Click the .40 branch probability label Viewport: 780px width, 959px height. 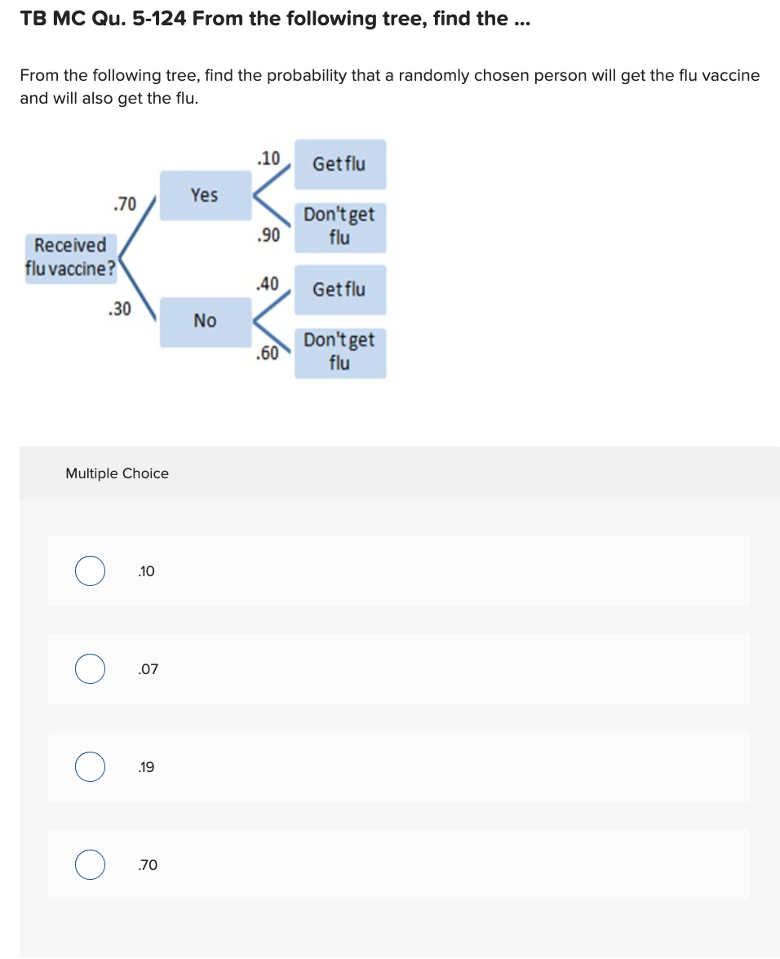268,284
